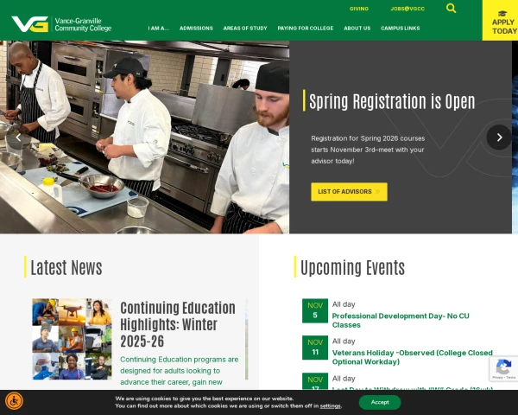Select the Nov 5 date badge
This screenshot has height=415, width=518.
315,310
